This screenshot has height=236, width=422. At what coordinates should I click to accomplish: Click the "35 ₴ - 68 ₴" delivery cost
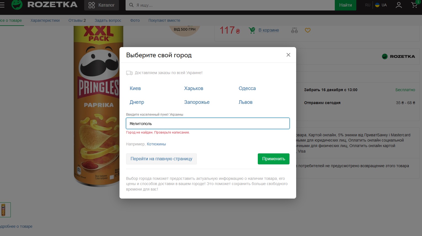click(405, 103)
